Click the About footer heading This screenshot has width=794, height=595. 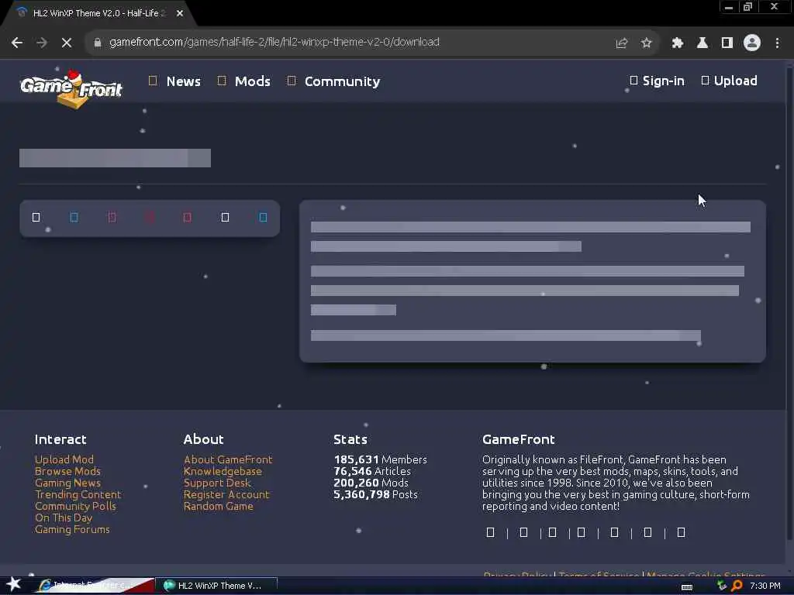(x=204, y=439)
